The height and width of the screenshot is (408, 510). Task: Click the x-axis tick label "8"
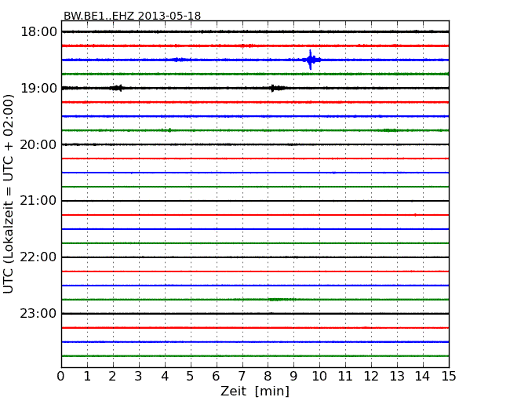pyautogui.click(x=268, y=377)
